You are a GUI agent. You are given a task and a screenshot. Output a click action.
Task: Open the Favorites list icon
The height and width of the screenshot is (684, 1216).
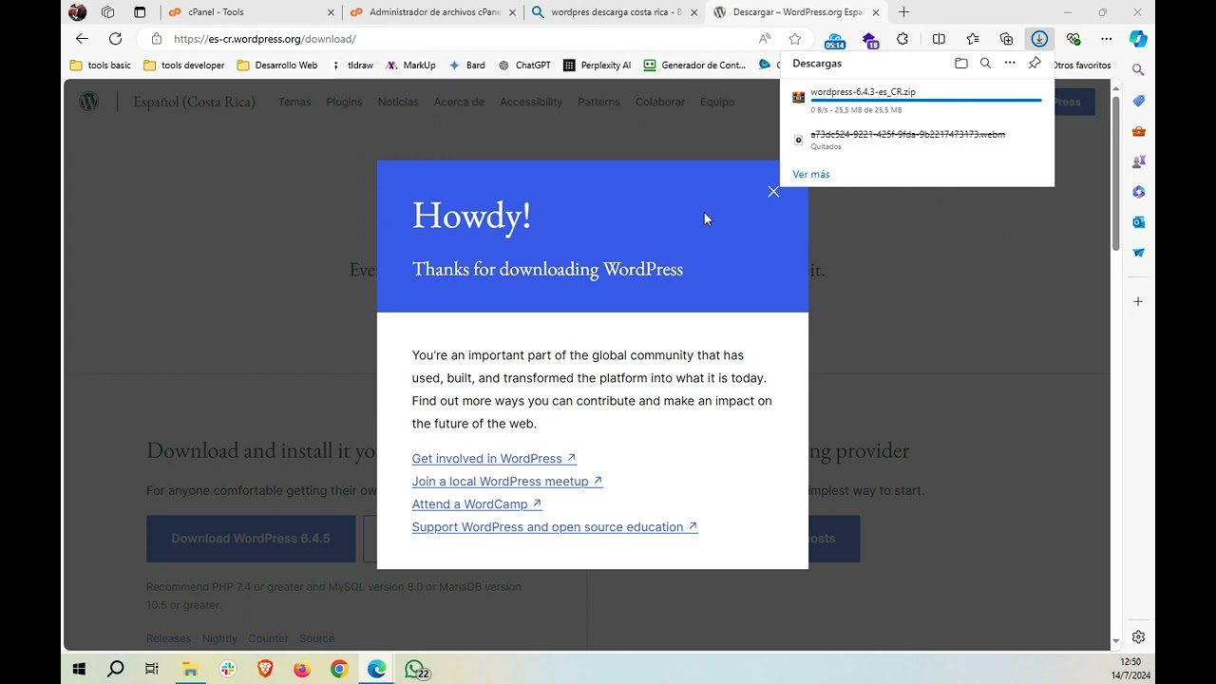[x=973, y=39]
